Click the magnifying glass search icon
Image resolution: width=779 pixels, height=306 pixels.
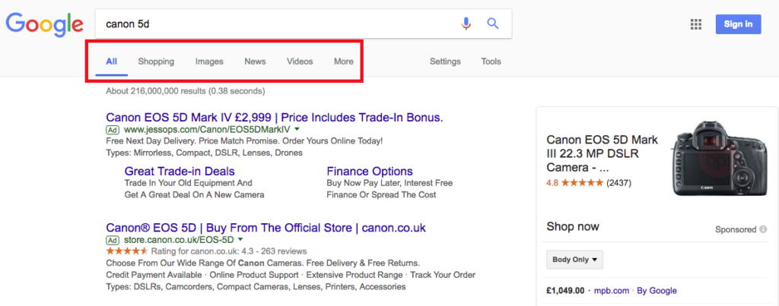492,24
